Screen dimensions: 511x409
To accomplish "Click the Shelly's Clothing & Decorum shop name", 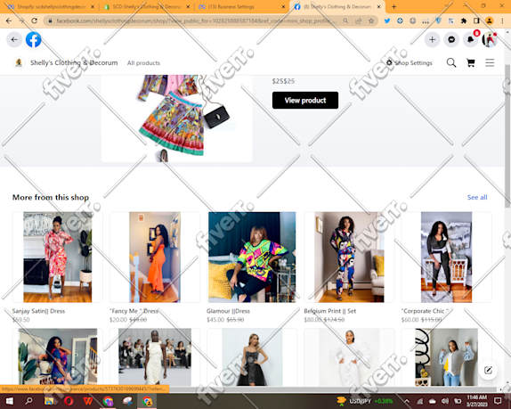I will (74, 62).
